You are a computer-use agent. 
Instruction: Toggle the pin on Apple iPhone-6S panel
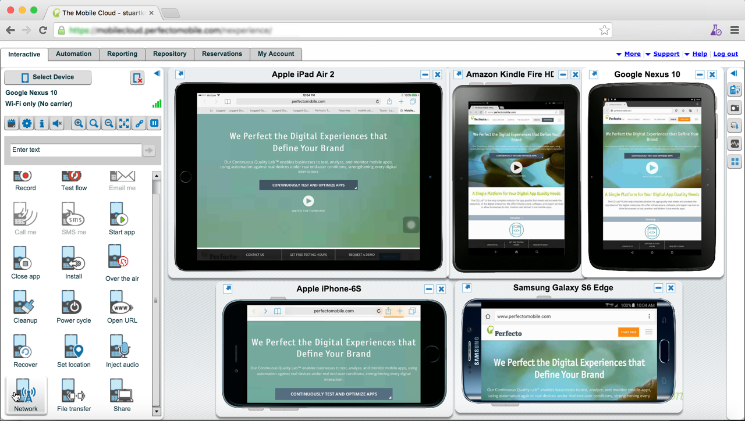pyautogui.click(x=228, y=288)
